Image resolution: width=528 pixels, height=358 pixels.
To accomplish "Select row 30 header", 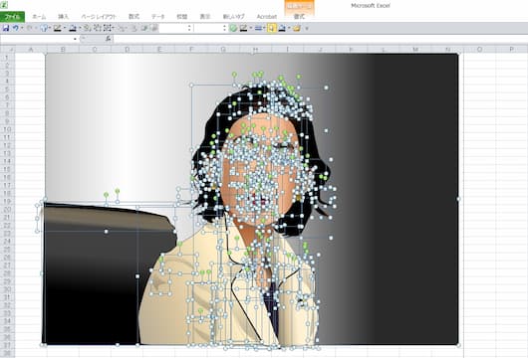I will pyautogui.click(x=7, y=288).
